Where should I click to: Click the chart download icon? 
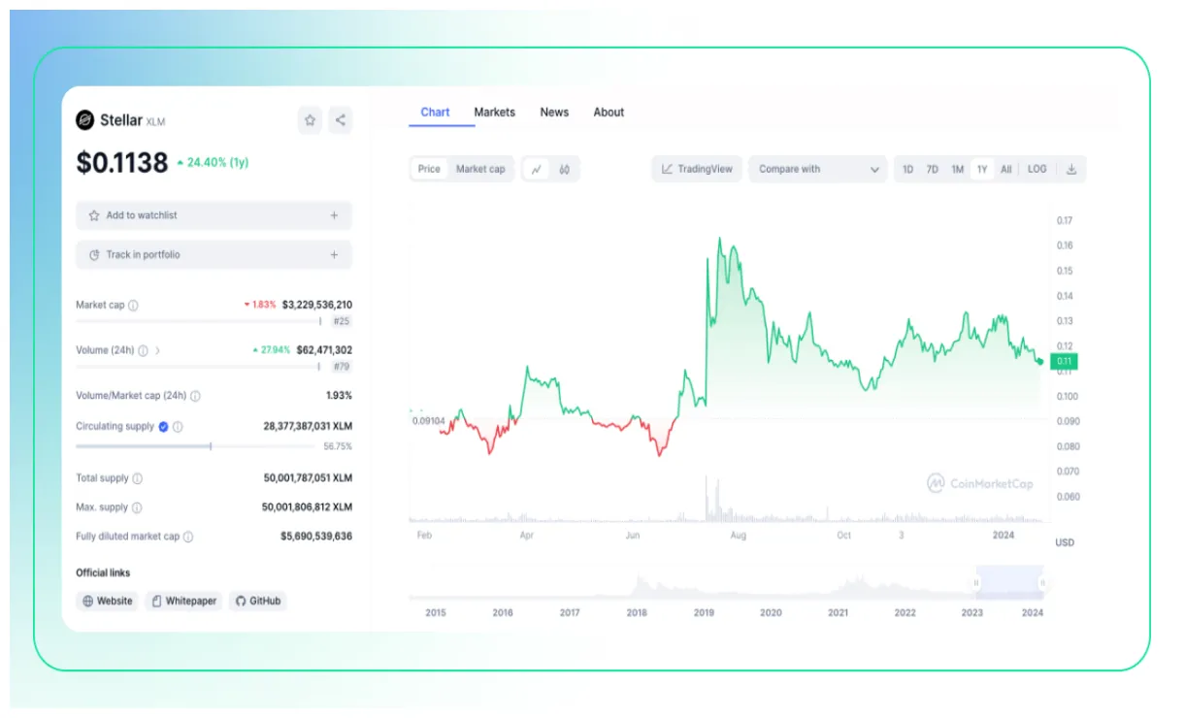tap(1071, 168)
